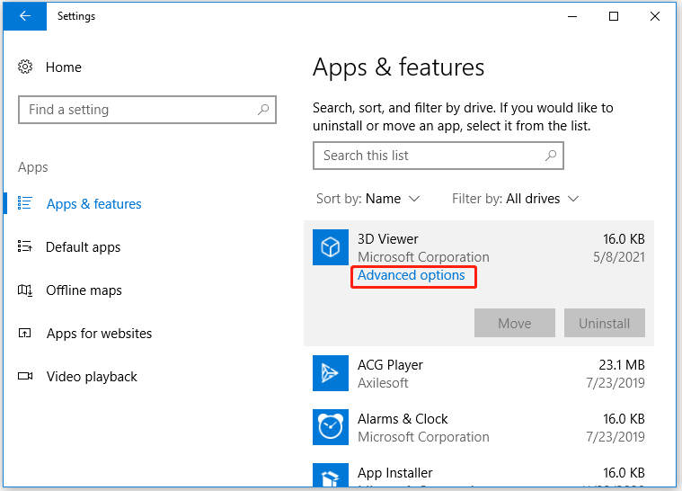Open Apps for websites page
Screen dimensions: 682x491
click(x=99, y=334)
